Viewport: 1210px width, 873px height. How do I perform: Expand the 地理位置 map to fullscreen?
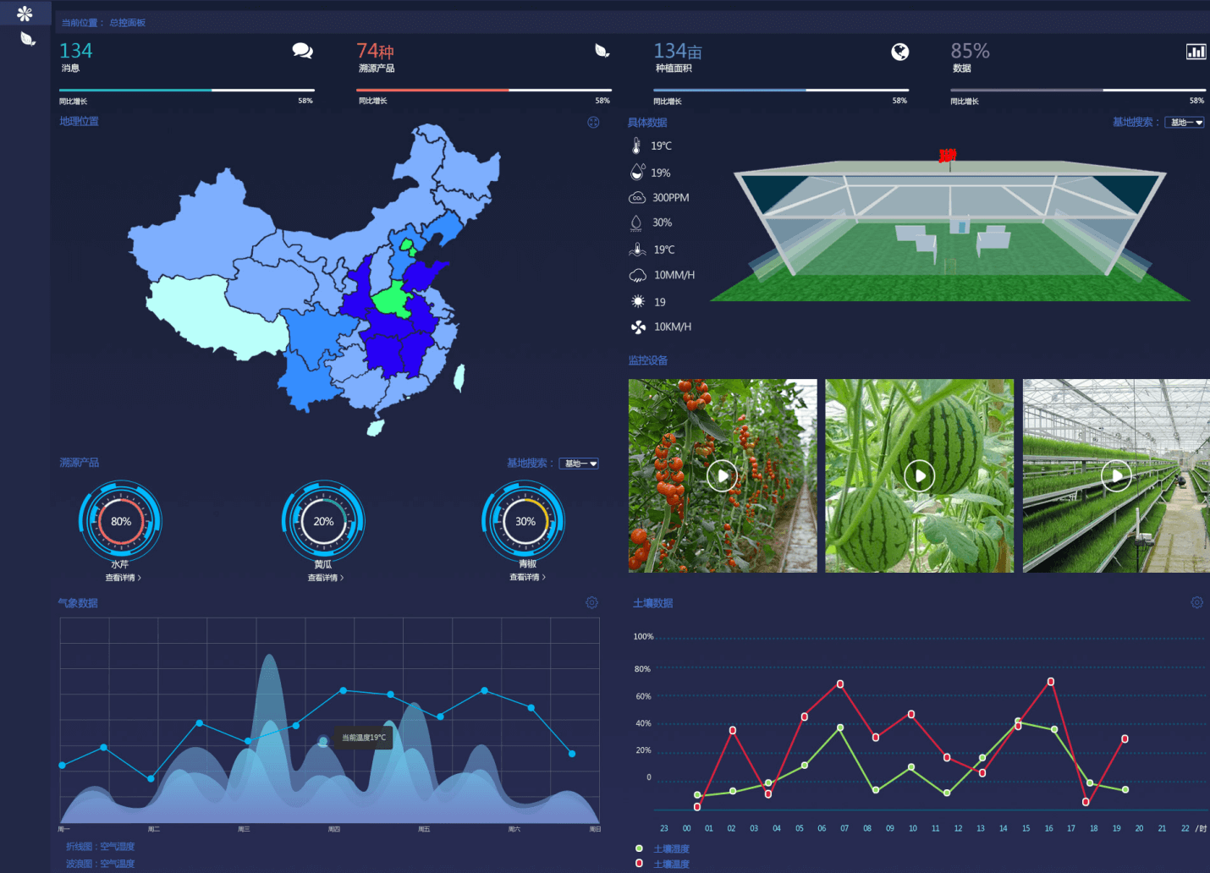coord(593,122)
